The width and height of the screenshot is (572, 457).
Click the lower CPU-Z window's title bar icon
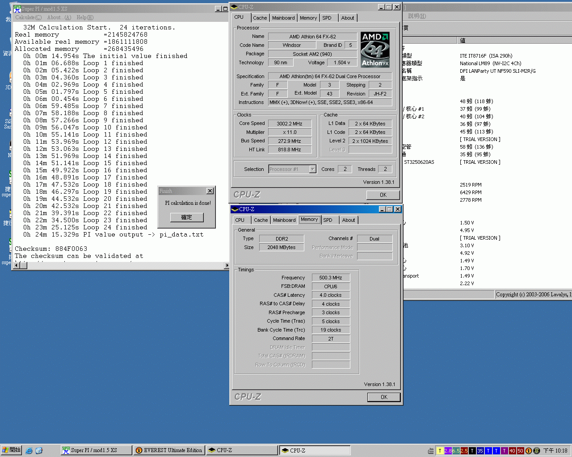[x=235, y=209]
